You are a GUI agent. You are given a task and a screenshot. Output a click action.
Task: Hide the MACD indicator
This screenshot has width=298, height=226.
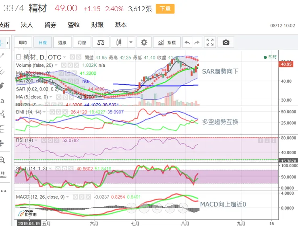coord(75,197)
